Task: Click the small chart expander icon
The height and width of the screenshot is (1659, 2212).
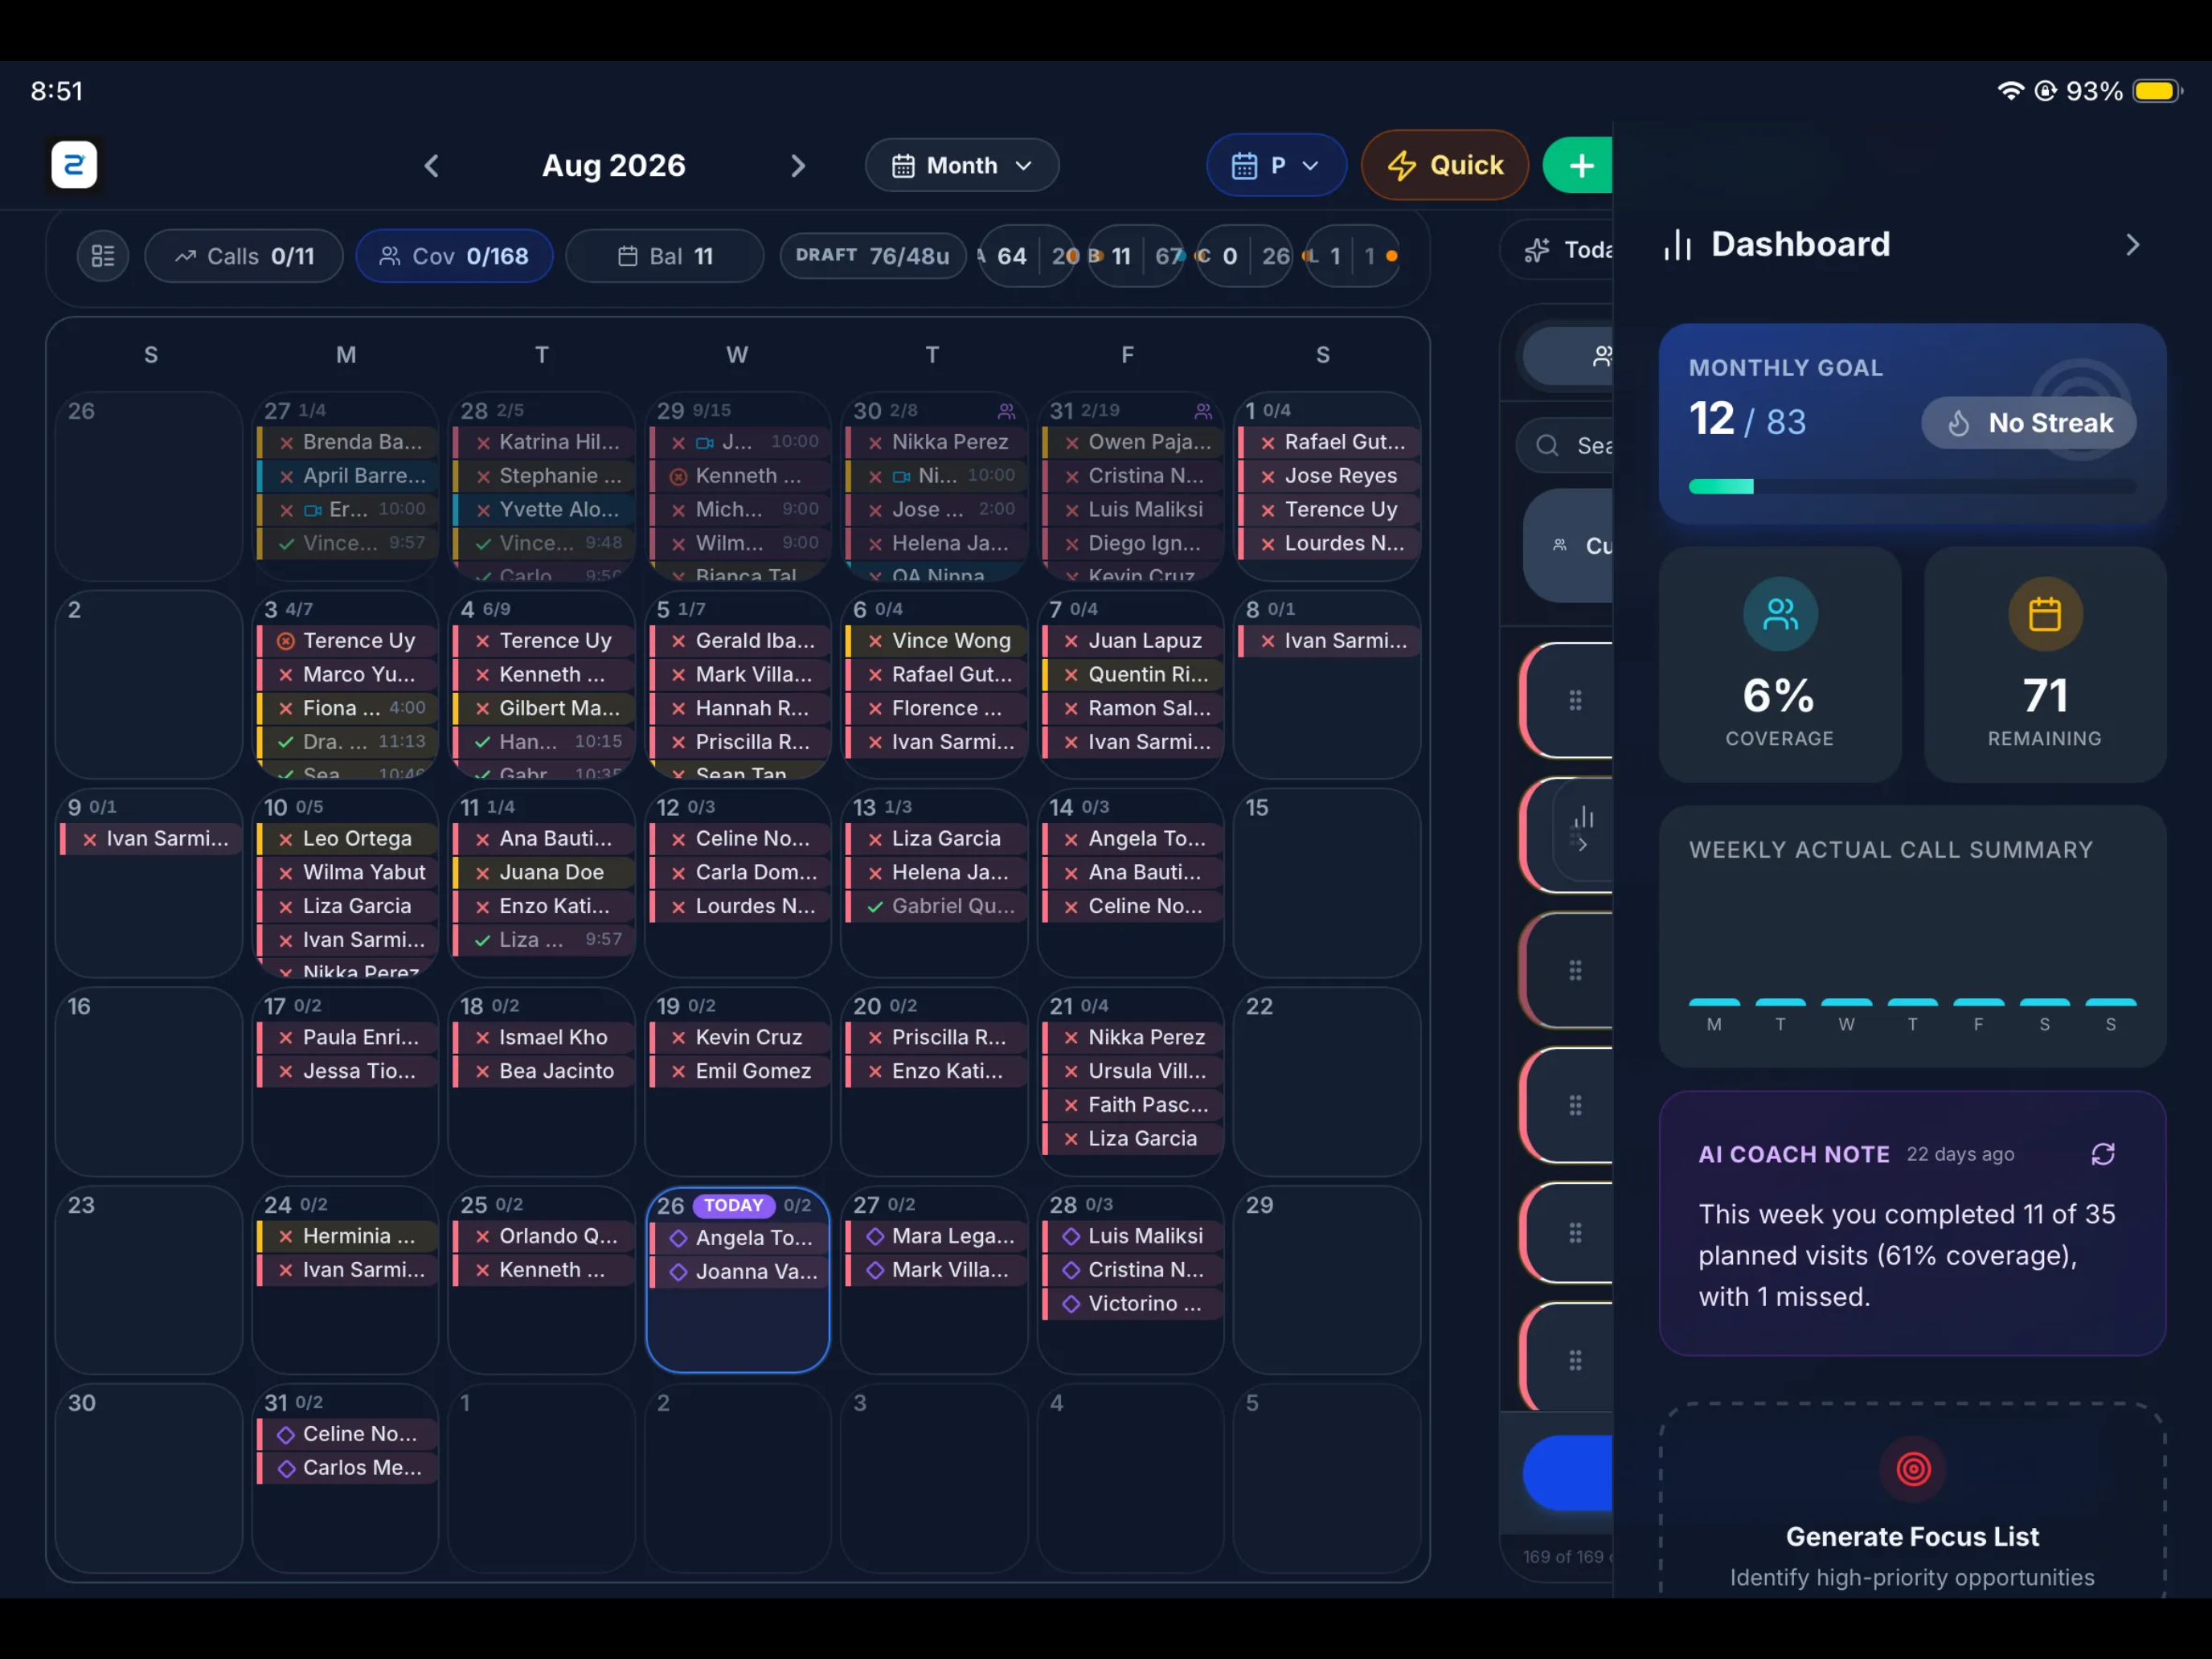Action: pos(1583,831)
